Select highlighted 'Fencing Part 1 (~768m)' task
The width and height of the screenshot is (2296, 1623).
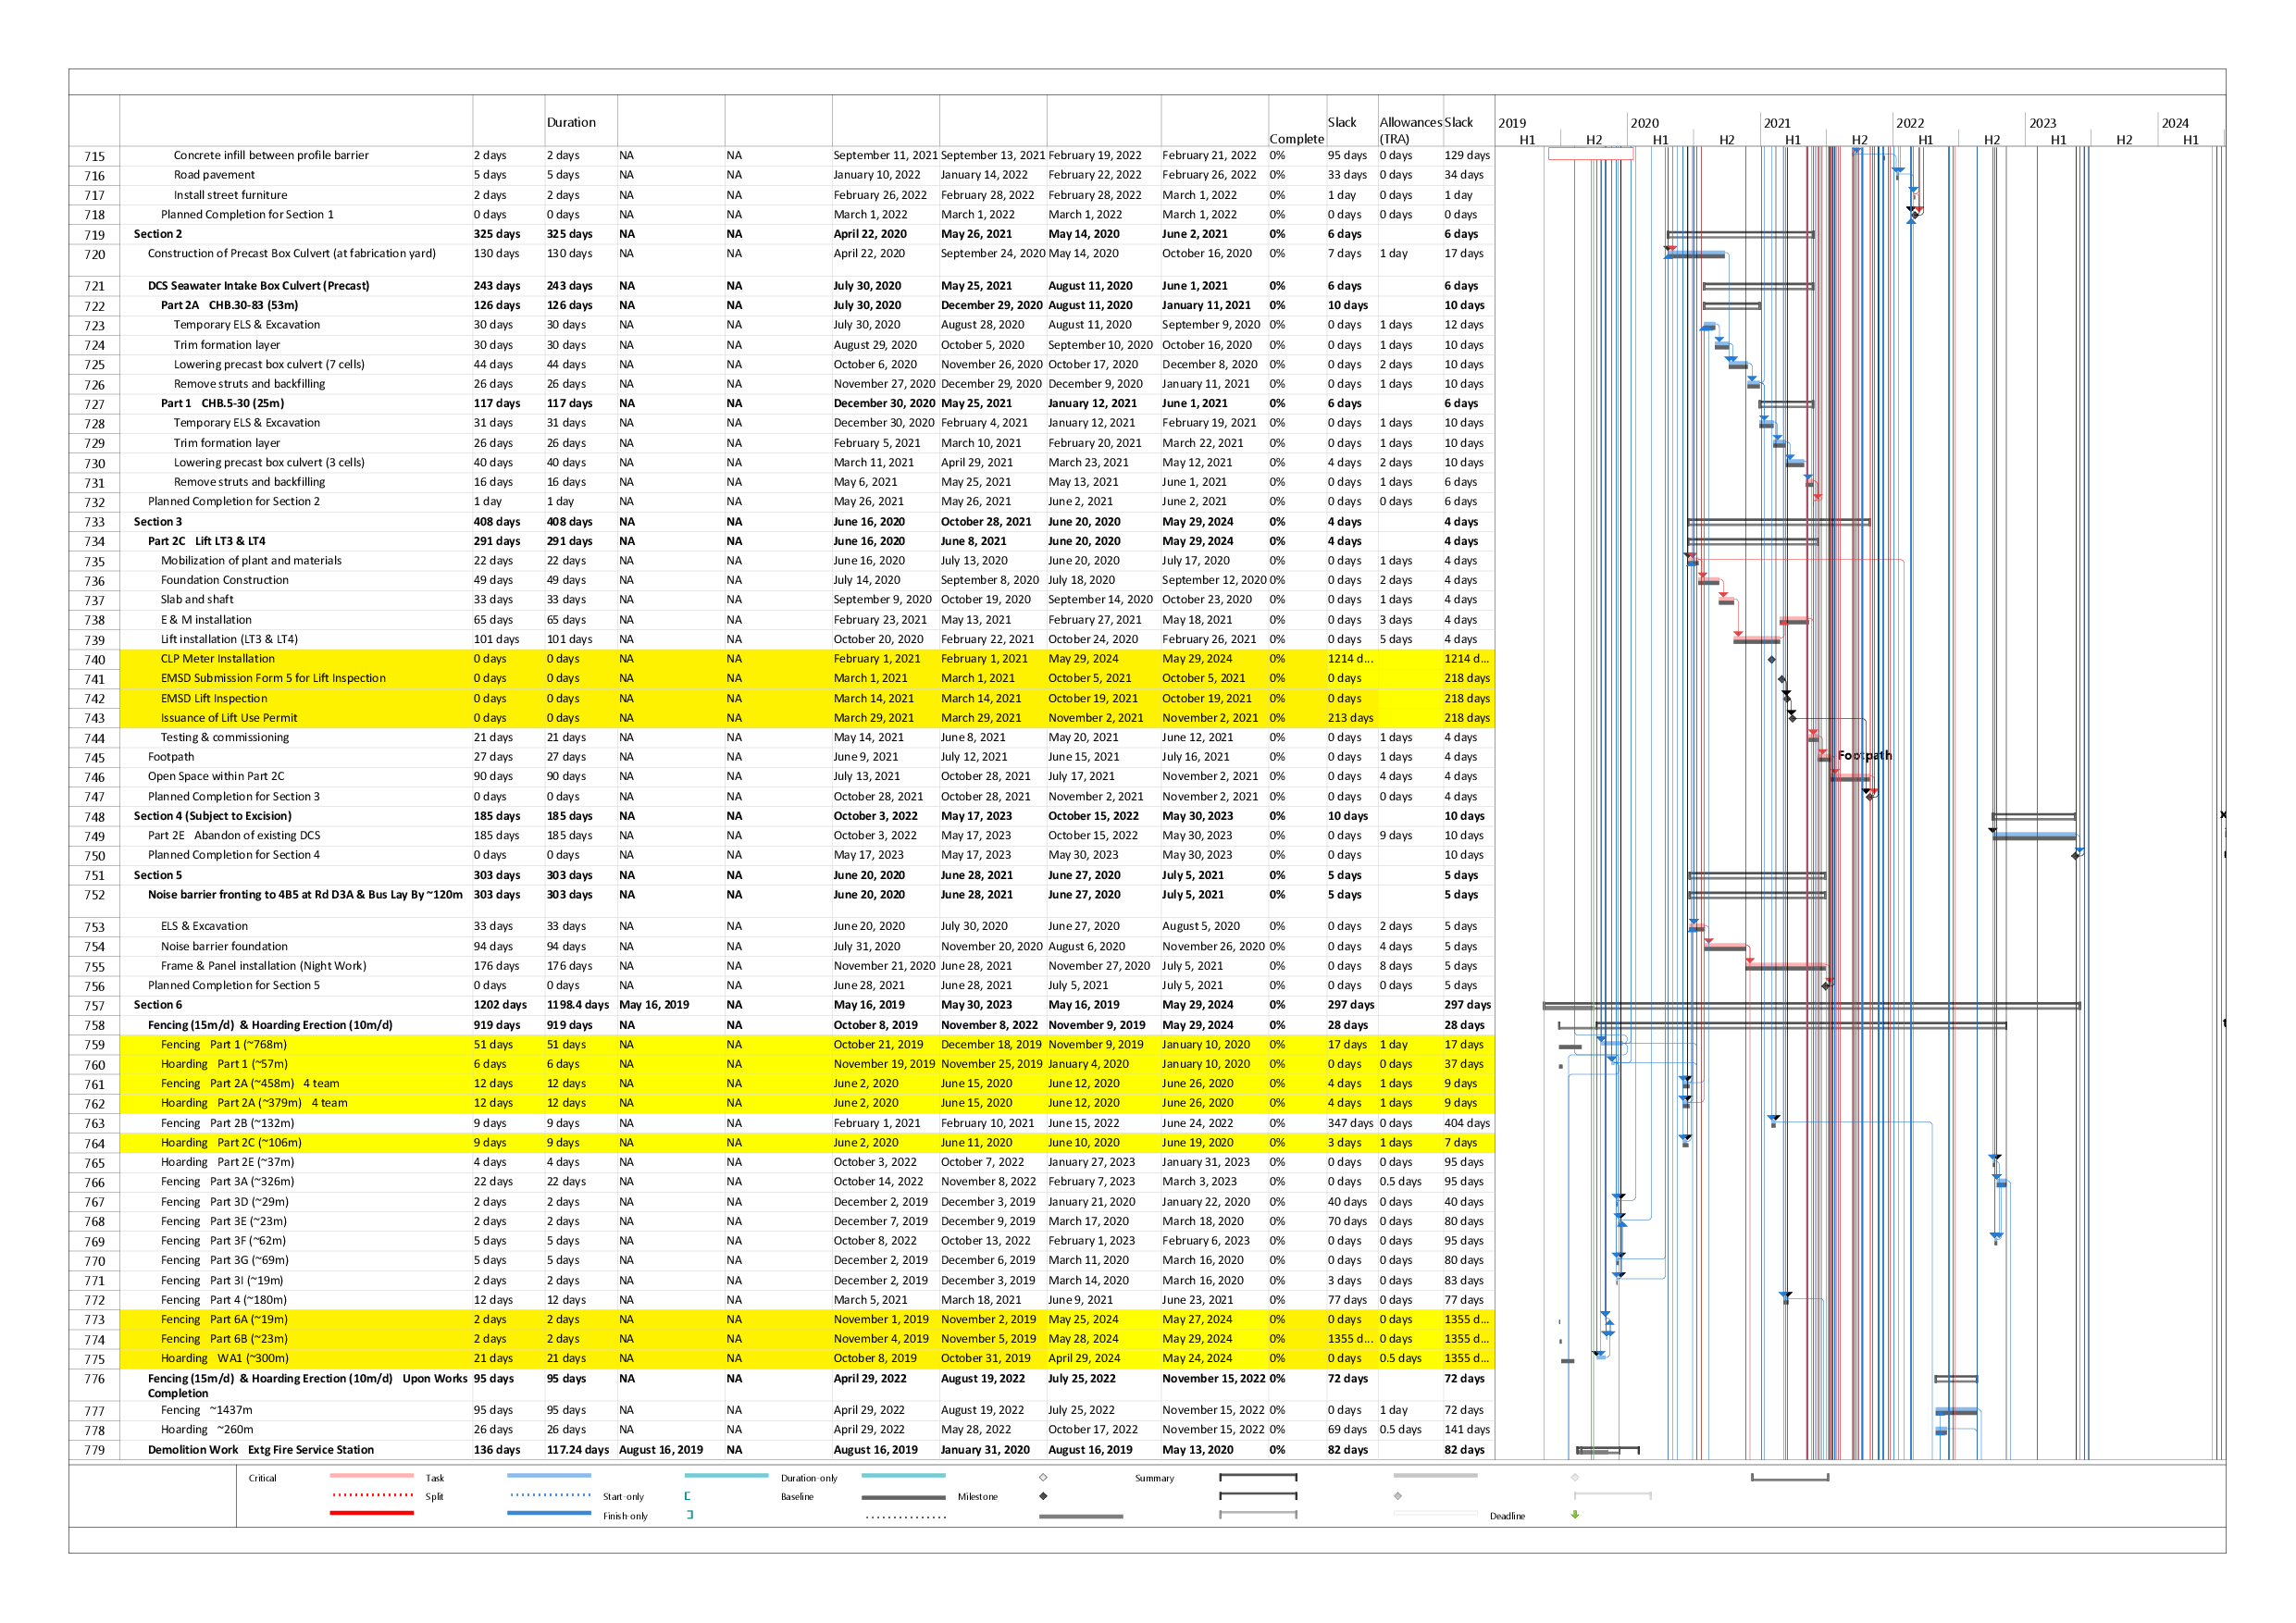(224, 1044)
